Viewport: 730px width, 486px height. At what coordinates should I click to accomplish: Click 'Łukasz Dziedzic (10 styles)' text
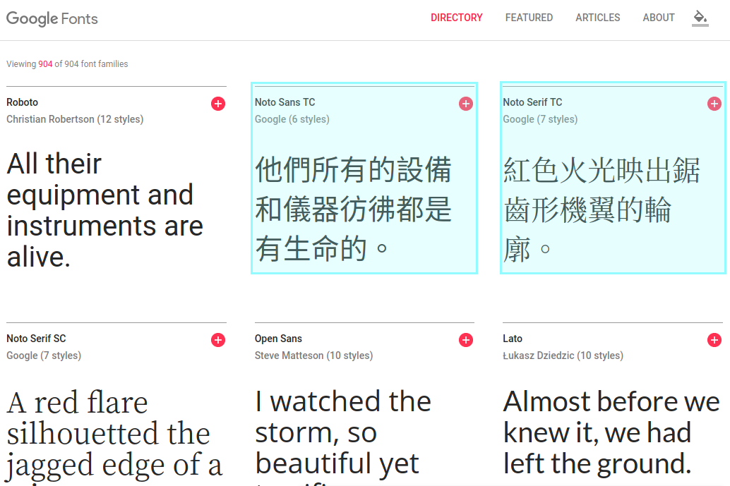tap(563, 356)
